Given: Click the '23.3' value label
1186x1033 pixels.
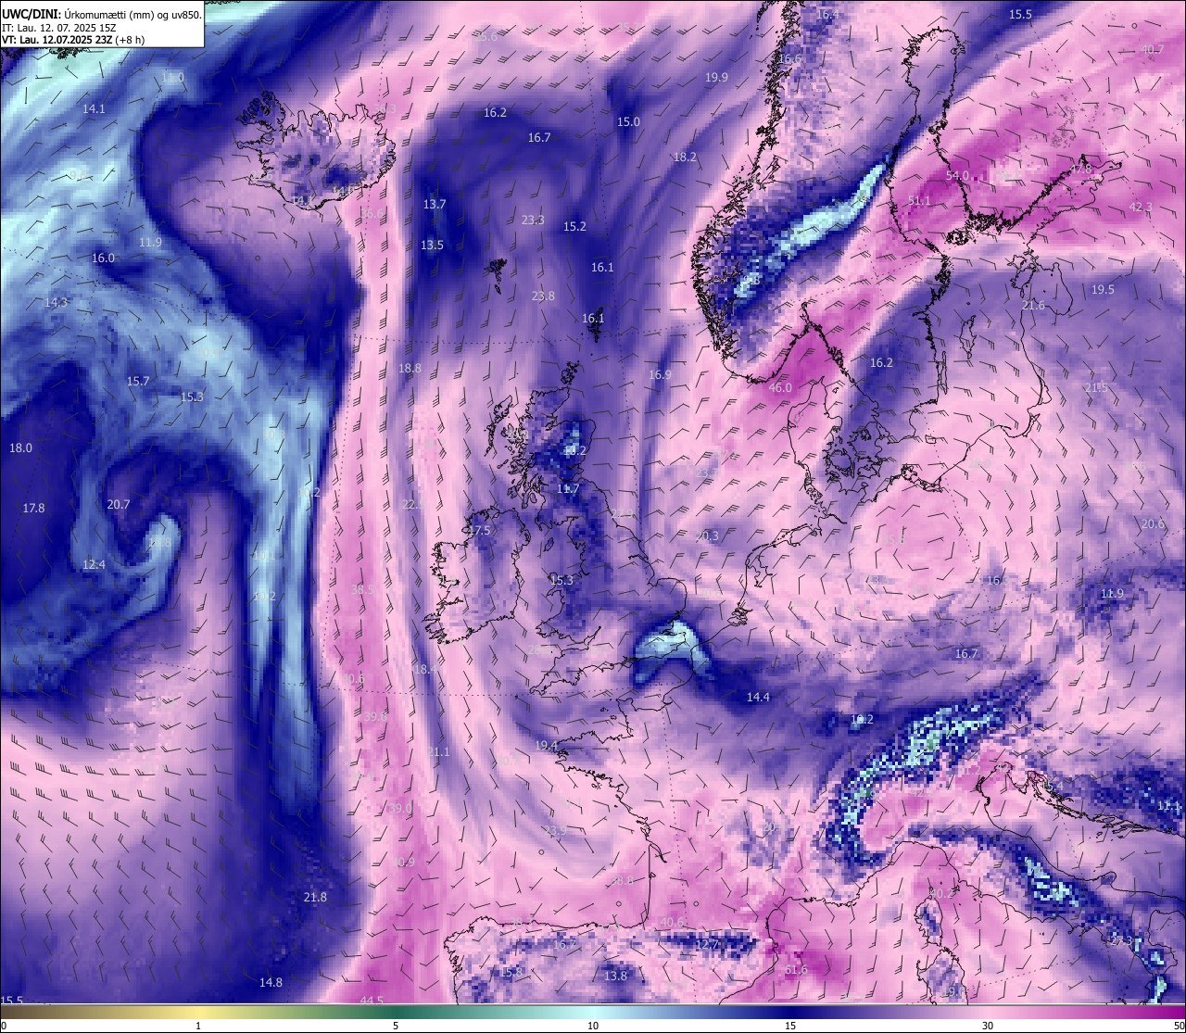Looking at the screenshot, I should pyautogui.click(x=533, y=220).
